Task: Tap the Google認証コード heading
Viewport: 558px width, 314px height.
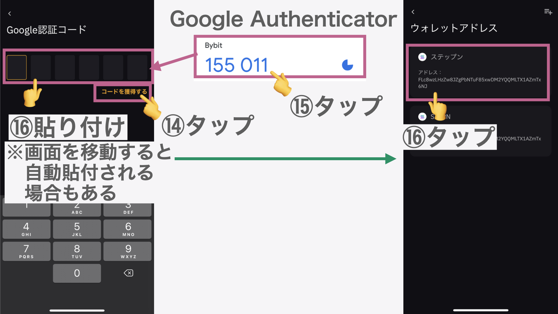Action: [x=46, y=30]
